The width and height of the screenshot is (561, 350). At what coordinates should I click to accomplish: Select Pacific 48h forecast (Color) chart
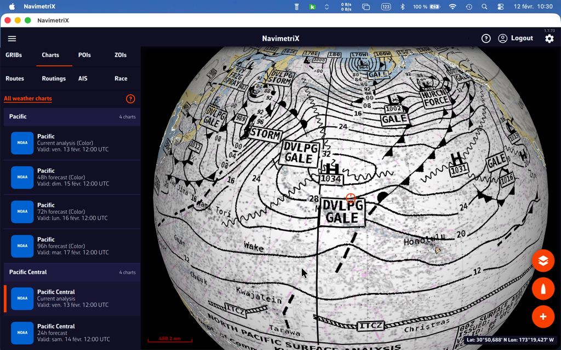(x=72, y=177)
